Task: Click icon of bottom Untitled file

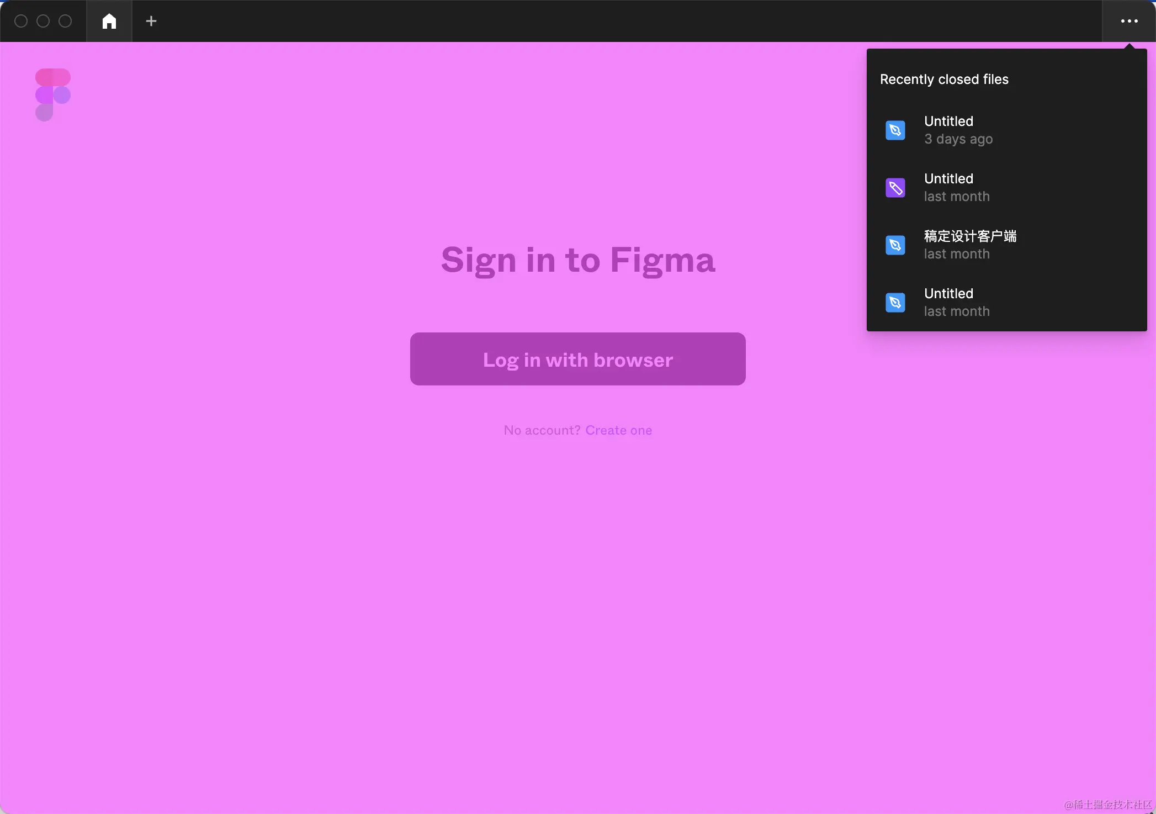Action: 895,303
